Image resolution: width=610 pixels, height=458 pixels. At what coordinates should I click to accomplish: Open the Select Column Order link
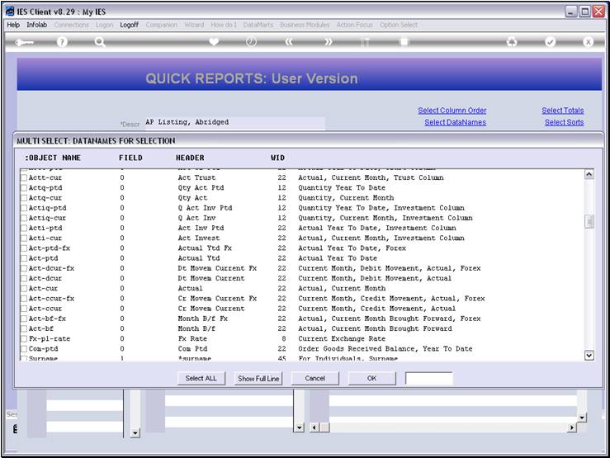click(x=452, y=111)
